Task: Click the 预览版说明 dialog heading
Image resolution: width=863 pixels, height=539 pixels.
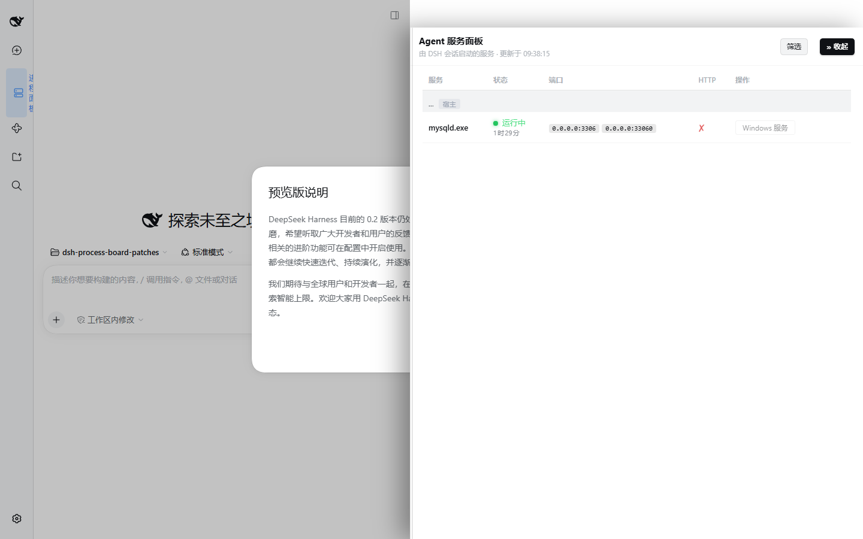Action: (298, 192)
